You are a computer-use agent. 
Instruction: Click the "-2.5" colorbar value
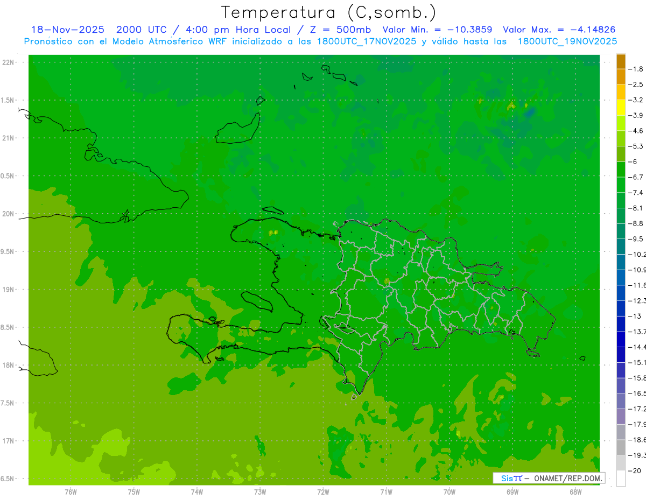pyautogui.click(x=636, y=85)
